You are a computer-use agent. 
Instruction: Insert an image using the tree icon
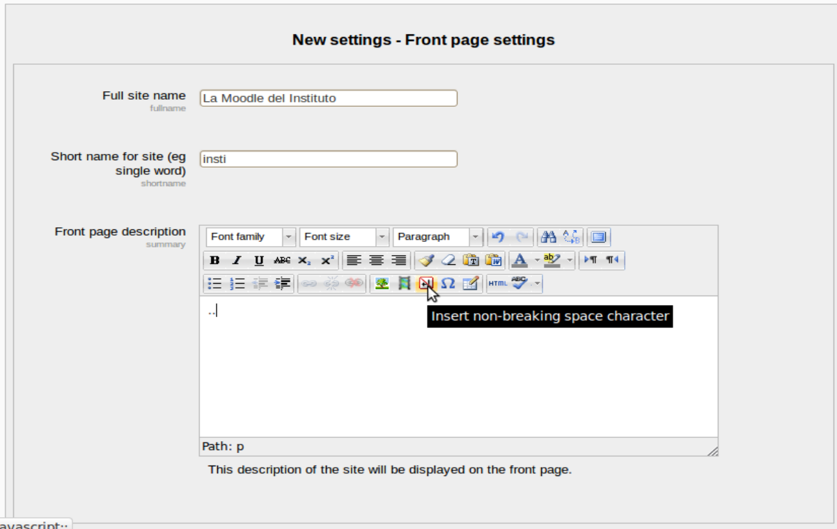coord(382,284)
